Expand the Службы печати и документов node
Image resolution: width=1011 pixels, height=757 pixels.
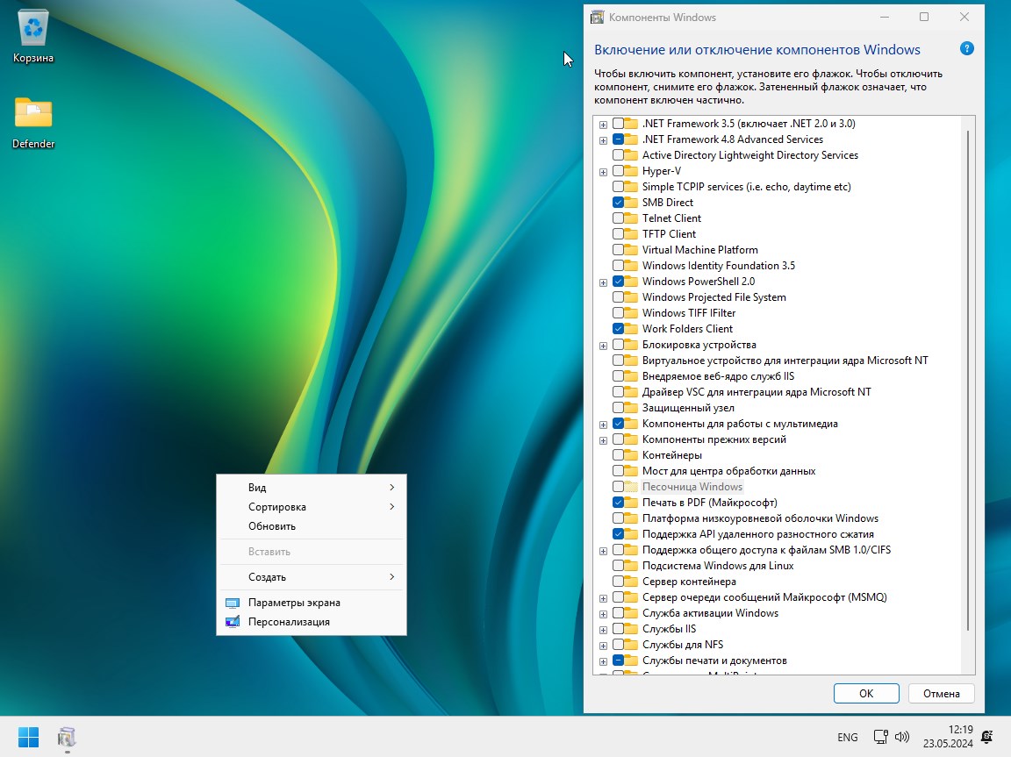pos(604,661)
